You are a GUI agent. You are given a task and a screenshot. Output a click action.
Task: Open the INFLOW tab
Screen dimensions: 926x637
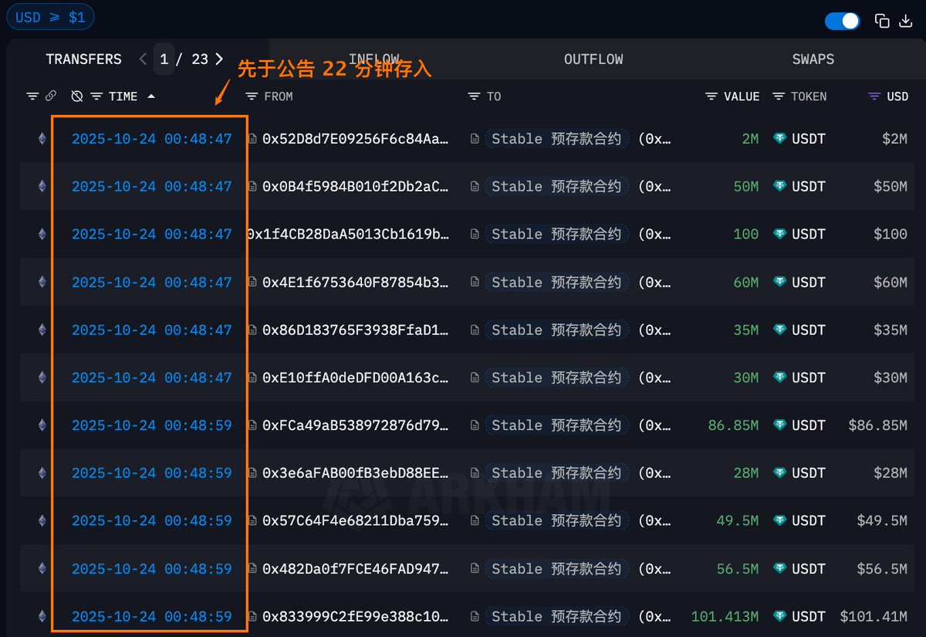[374, 59]
